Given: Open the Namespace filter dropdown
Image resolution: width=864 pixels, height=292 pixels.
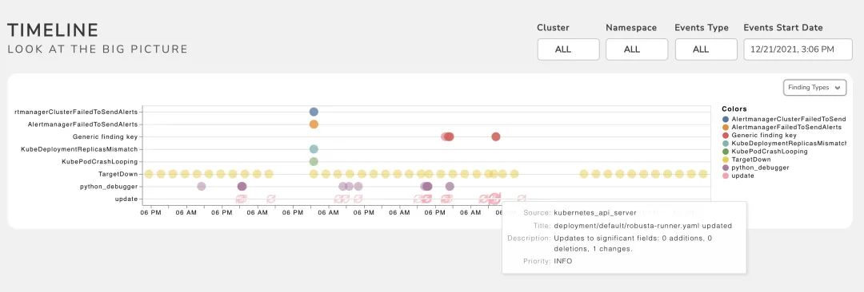Looking at the screenshot, I should 637,49.
